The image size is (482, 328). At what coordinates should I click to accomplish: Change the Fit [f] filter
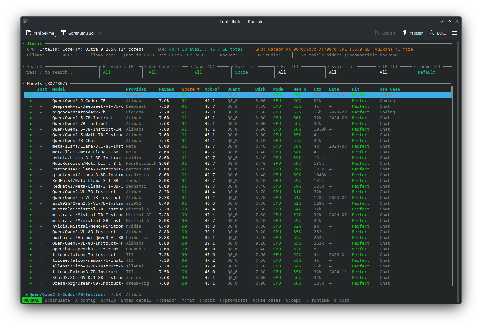click(301, 72)
